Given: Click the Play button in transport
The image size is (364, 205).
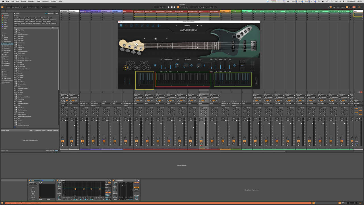Looking at the screenshot, I should [x=169, y=7].
